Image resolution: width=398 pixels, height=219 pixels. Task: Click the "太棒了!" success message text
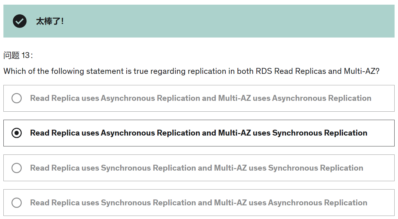click(50, 21)
